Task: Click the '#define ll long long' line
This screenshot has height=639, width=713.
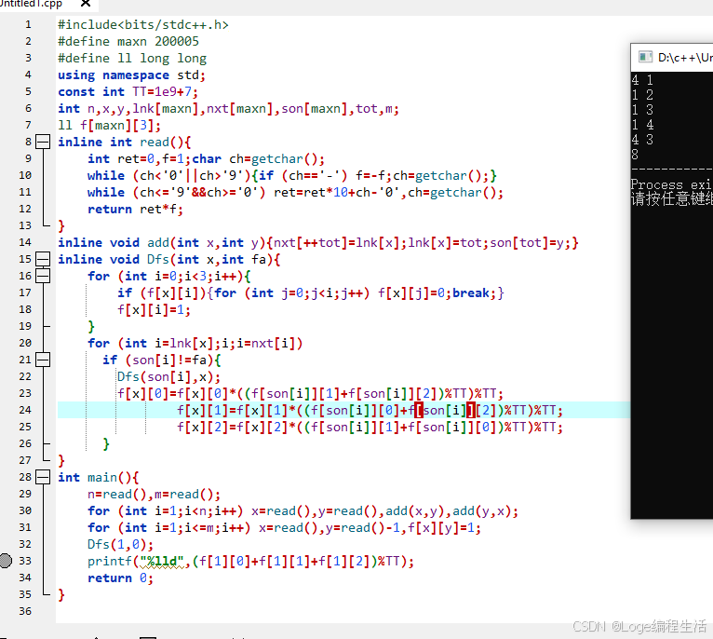Action: pyautogui.click(x=132, y=59)
